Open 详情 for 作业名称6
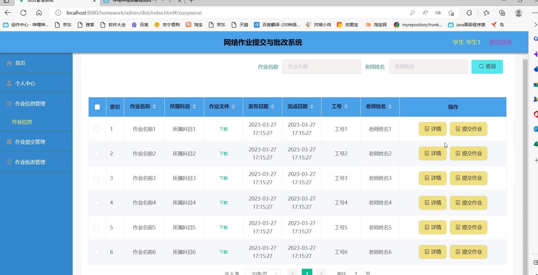 click(x=433, y=252)
